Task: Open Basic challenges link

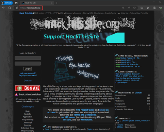Action: 28,111
